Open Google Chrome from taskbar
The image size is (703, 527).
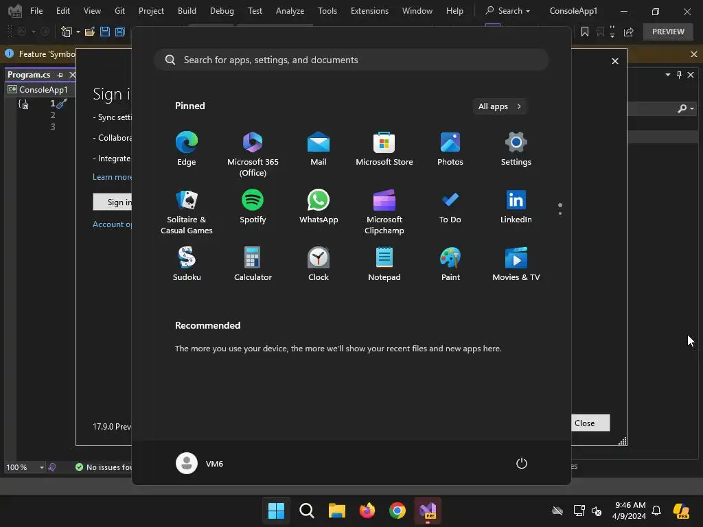(397, 511)
